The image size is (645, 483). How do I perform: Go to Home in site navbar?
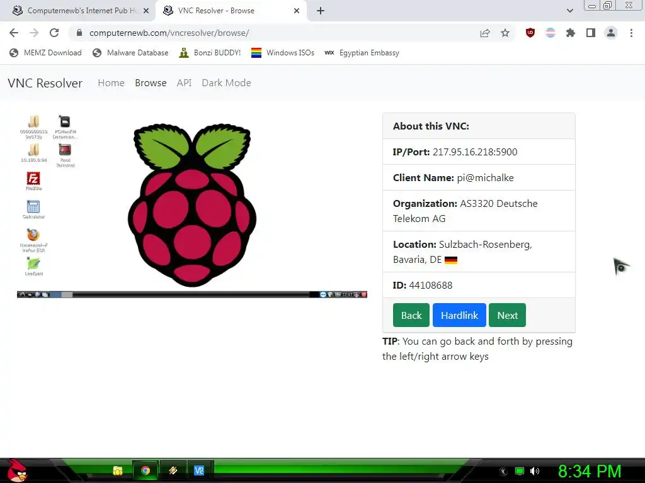point(111,82)
